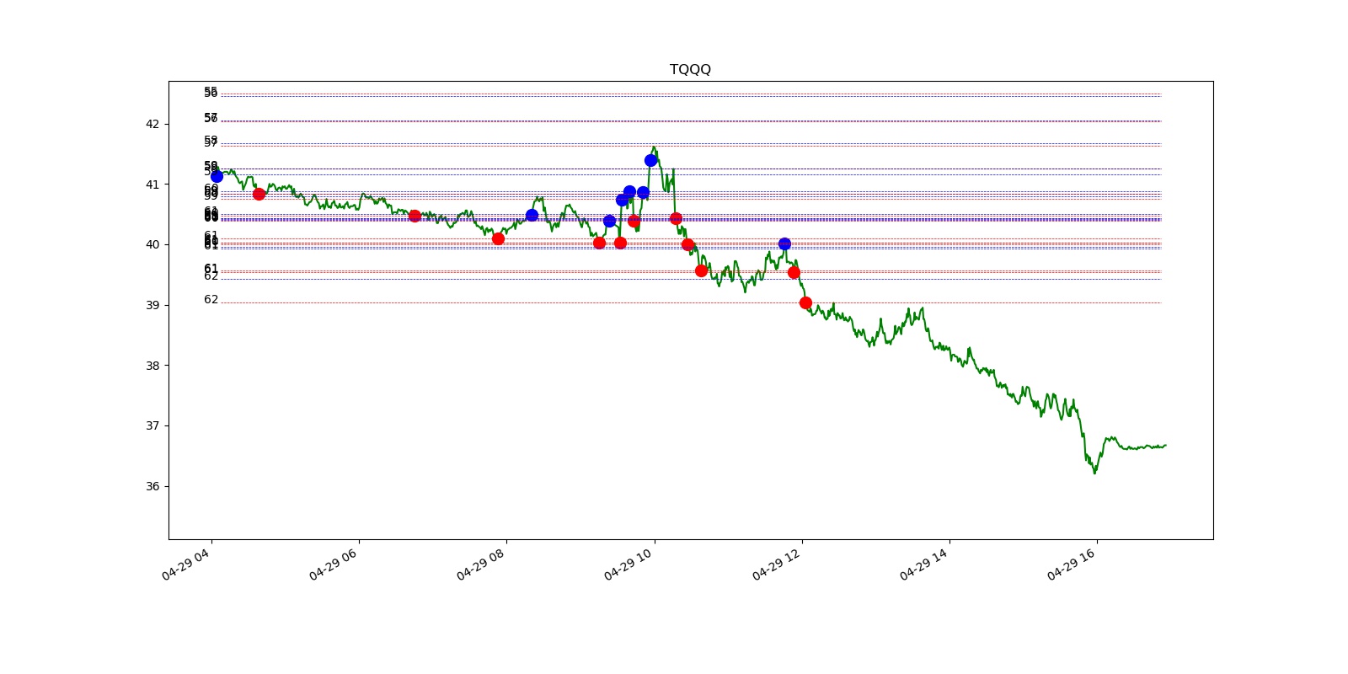Click the blue marker just after 04-29 08

[532, 215]
